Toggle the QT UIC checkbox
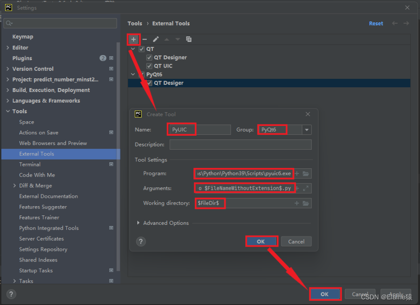Viewport: 420px width, 305px height. tap(149, 66)
